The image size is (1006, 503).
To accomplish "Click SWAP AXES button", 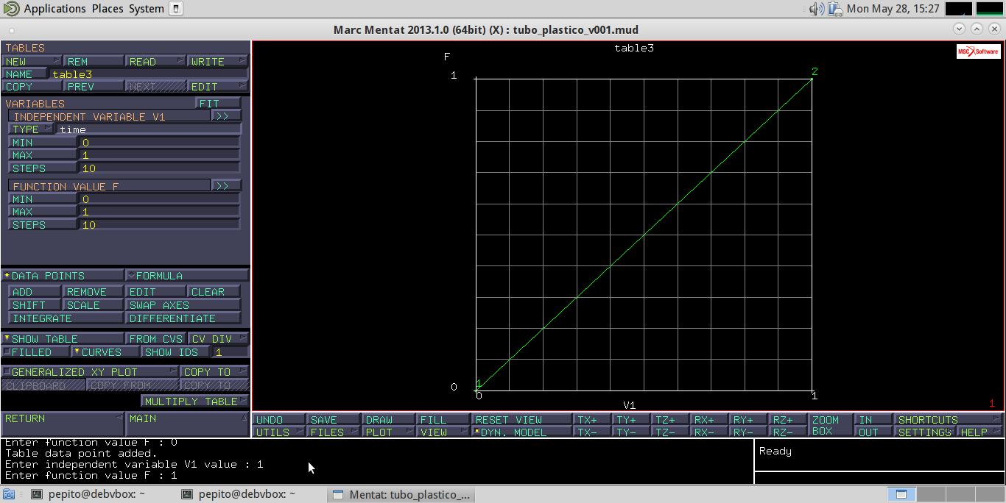I will coord(183,305).
